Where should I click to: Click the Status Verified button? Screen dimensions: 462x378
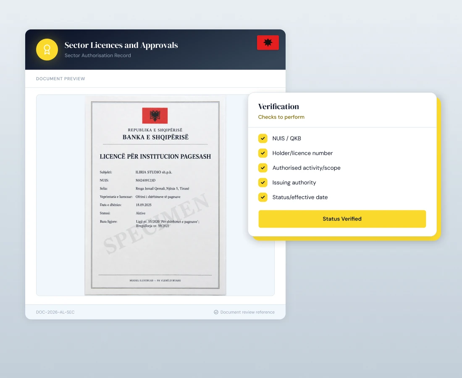pos(342,219)
